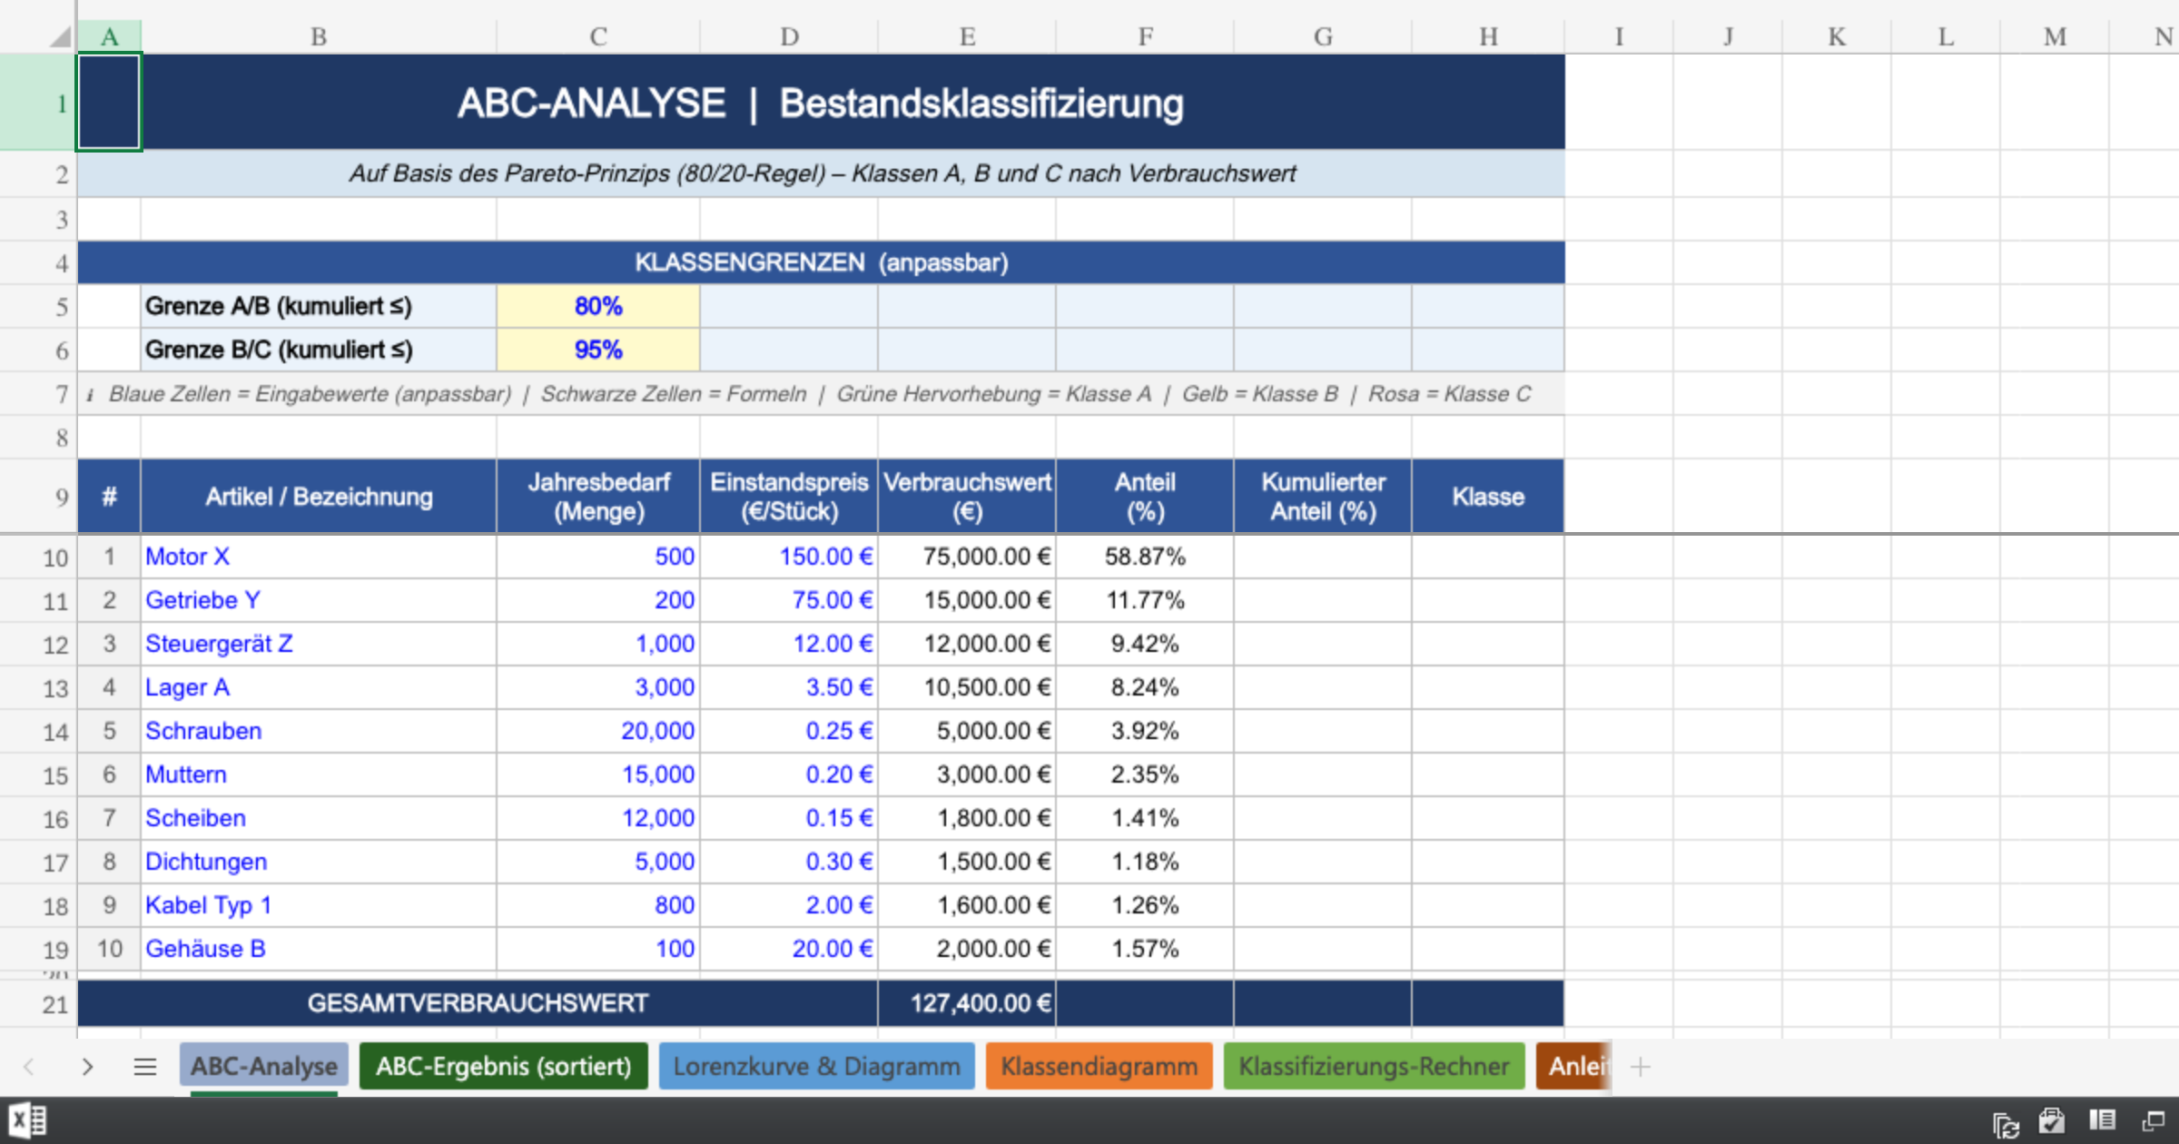Click the 'Kumulierter Anteil (%)' column heading
This screenshot has width=2179, height=1144.
(x=1323, y=497)
